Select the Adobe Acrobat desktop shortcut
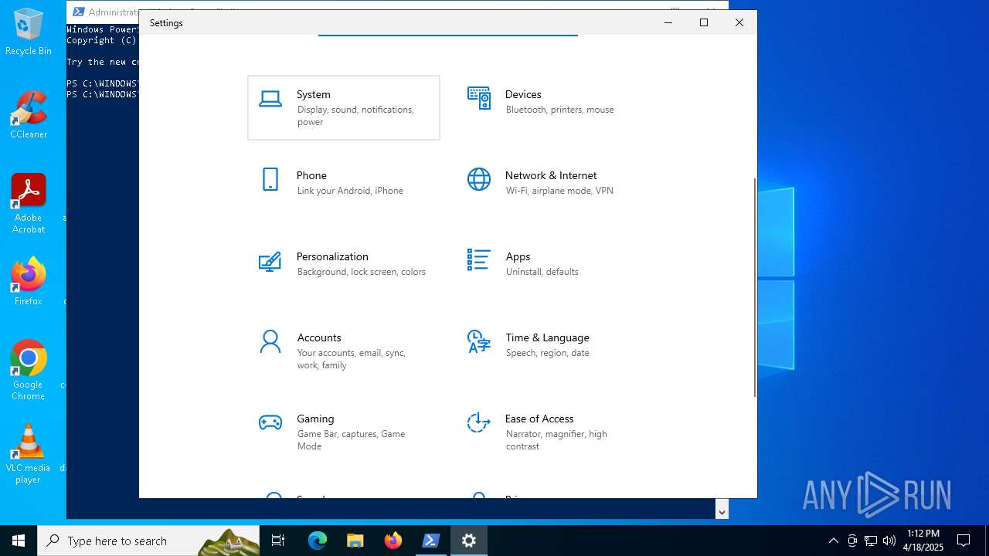 coord(29,204)
